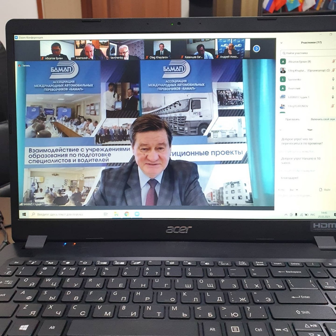Collapse the Чат panel chevron

pyautogui.click(x=281, y=130)
